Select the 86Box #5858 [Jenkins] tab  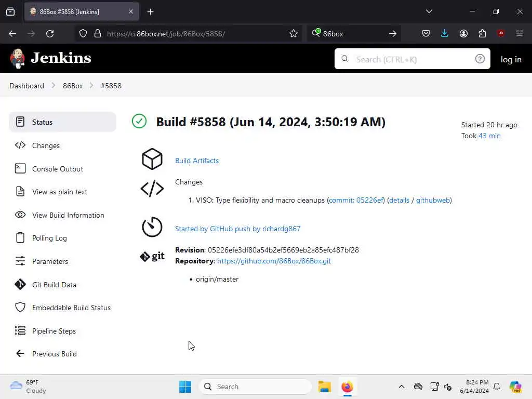[x=82, y=12]
